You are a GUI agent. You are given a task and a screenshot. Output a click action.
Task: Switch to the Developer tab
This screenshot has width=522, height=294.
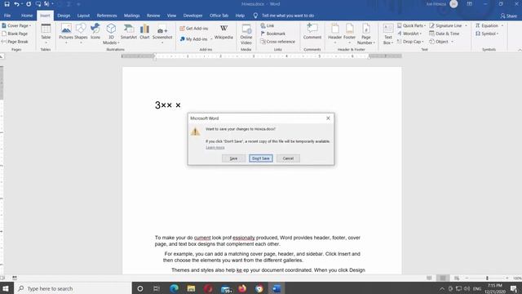pyautogui.click(x=192, y=16)
